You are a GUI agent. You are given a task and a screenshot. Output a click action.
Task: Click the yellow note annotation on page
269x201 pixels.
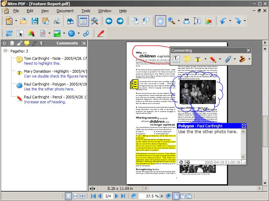tap(134, 84)
